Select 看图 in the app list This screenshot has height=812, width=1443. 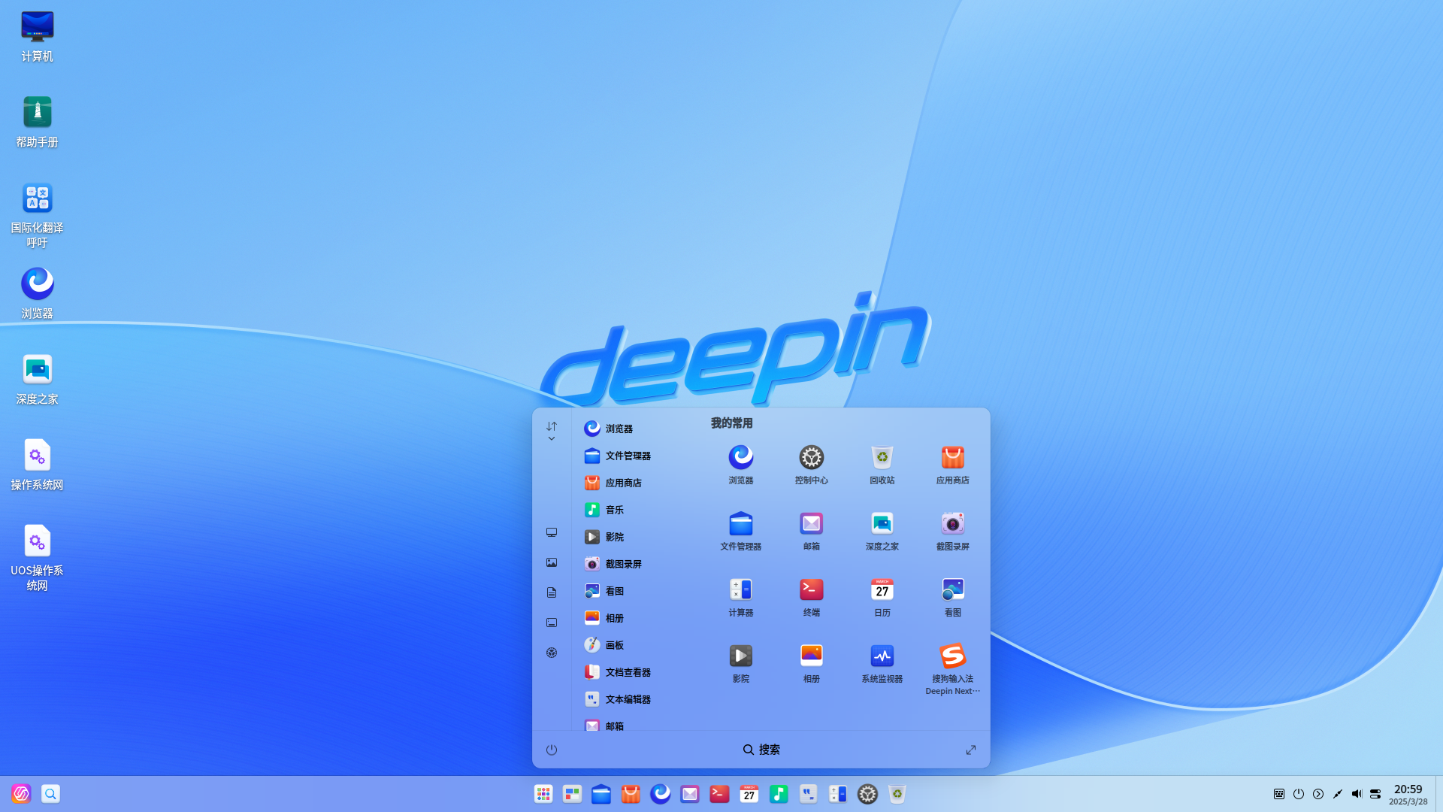(x=635, y=591)
